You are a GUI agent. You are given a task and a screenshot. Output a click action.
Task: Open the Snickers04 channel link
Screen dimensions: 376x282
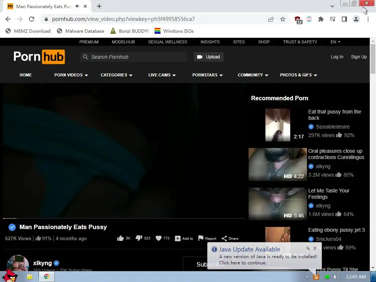click(x=328, y=239)
